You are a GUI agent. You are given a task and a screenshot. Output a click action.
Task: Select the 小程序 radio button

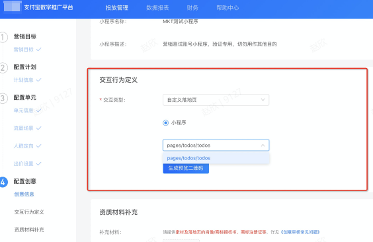(165, 123)
